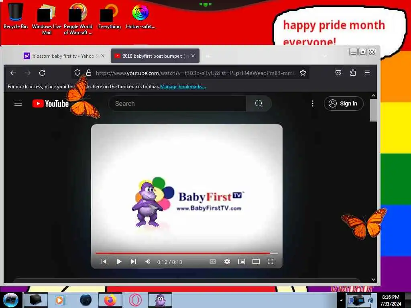Close the babyfirst boat bumper tab
Viewport: 411px width, 308px height.
click(x=193, y=56)
